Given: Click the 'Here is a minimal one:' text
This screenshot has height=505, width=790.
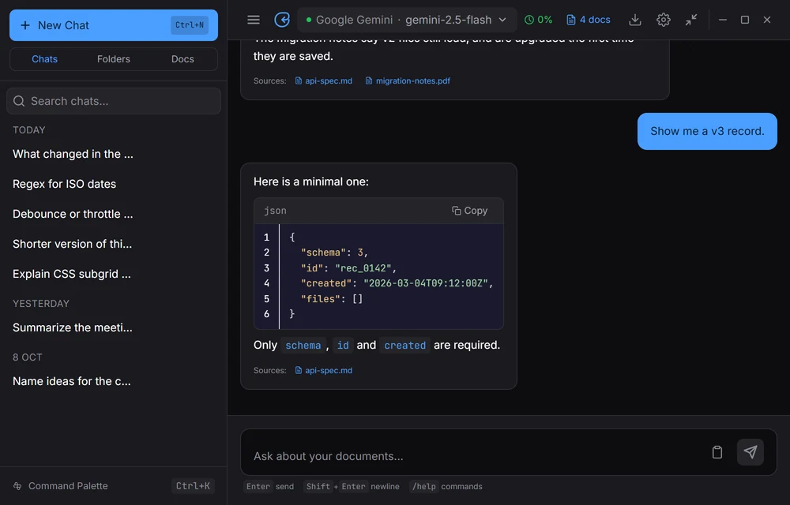Looking at the screenshot, I should point(310,181).
